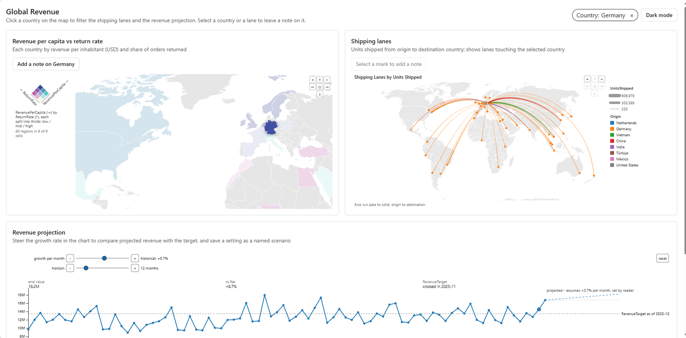Viewport: 686px width, 338px height.
Task: Pan the revenue per capita map down
Action: coord(320,94)
